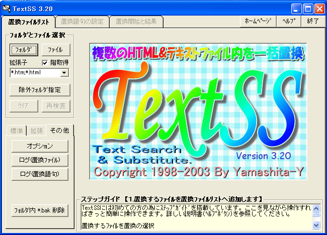The height and width of the screenshot is (235, 327).
Task: Open Help with the ヘルプ button
Action: (289, 21)
